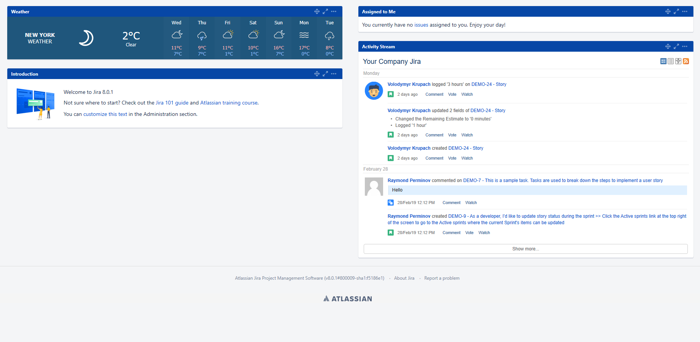Viewport: 700px width, 342px height.
Task: Click the move handle on the Introduction gadget
Action: pyautogui.click(x=317, y=74)
